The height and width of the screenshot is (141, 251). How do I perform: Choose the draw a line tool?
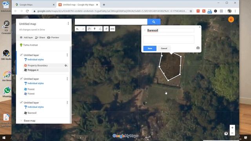(x=100, y=29)
